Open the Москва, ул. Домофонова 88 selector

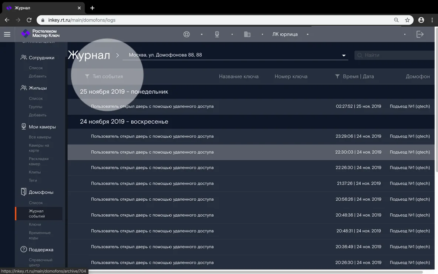click(235, 55)
